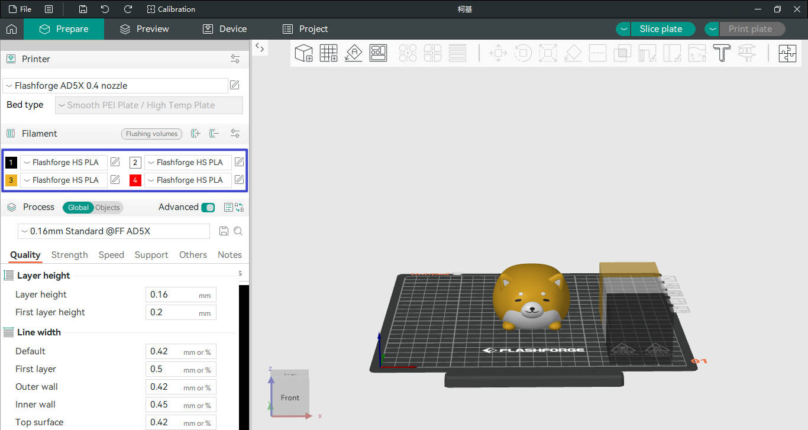Open the Support settings tab

[151, 255]
